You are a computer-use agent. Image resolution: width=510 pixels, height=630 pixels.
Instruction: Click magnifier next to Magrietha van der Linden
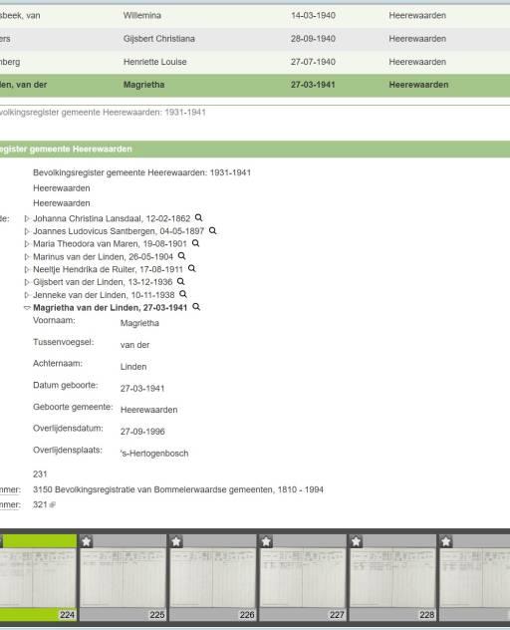pos(196,307)
